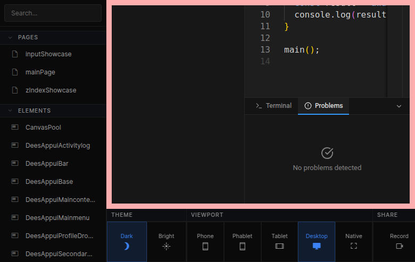Viewport: 415px width, 262px height.
Task: Click the crescent moon Dark theme icon
Action: pos(127,246)
